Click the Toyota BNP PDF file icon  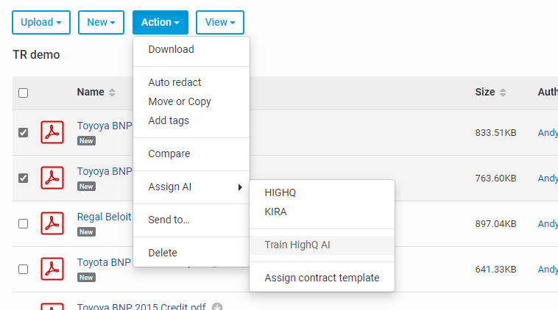(52, 268)
